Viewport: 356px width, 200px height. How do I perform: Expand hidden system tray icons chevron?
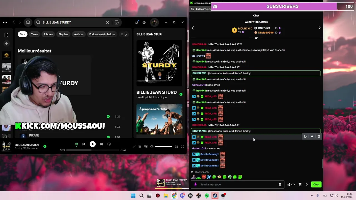click(312, 196)
